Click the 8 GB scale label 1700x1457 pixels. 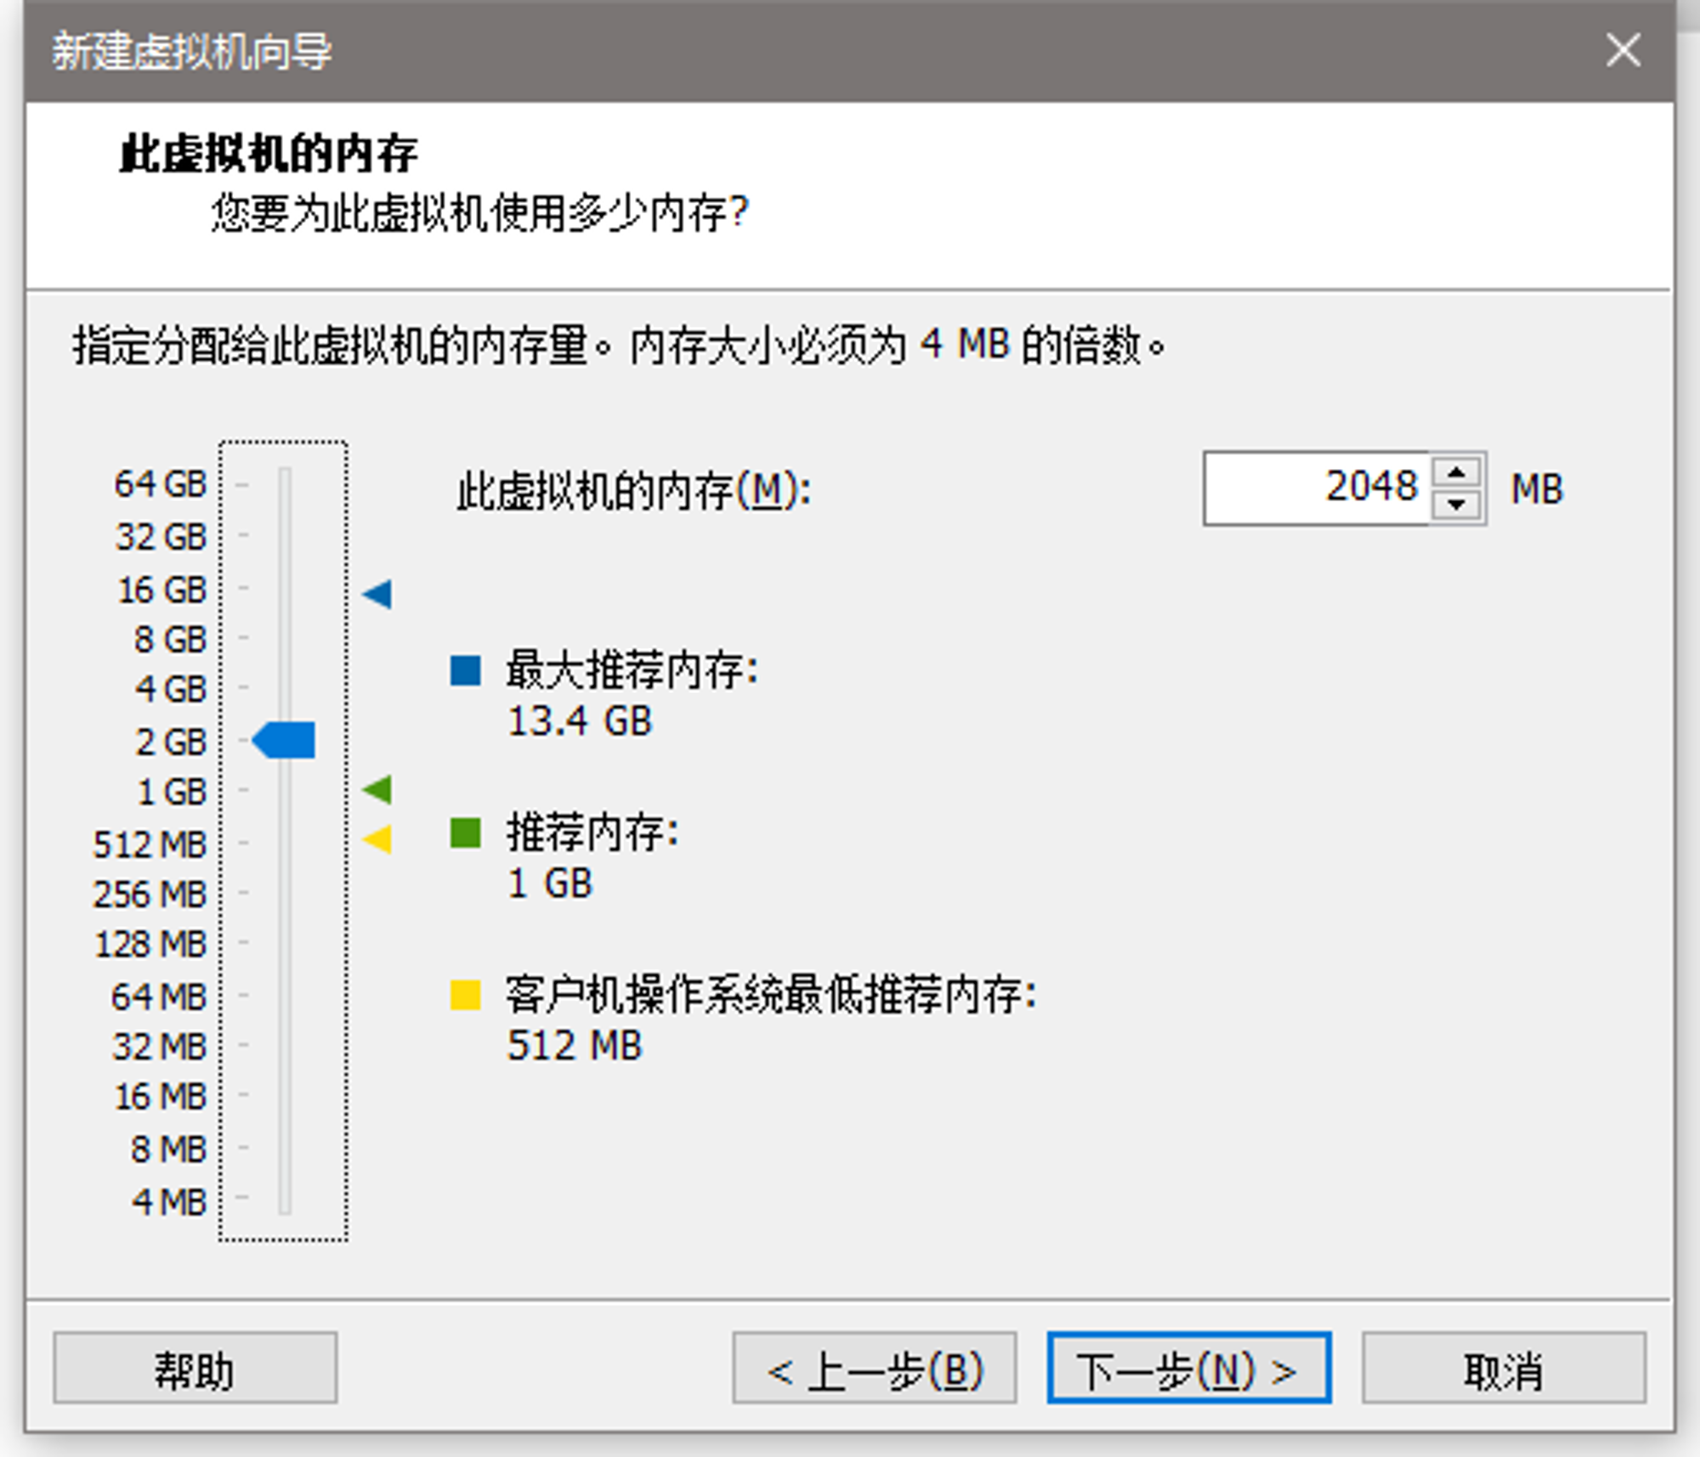point(170,639)
